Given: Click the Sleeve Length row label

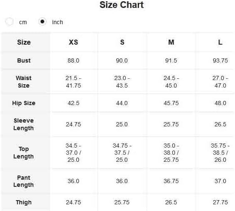Looking at the screenshot, I should point(23,124).
